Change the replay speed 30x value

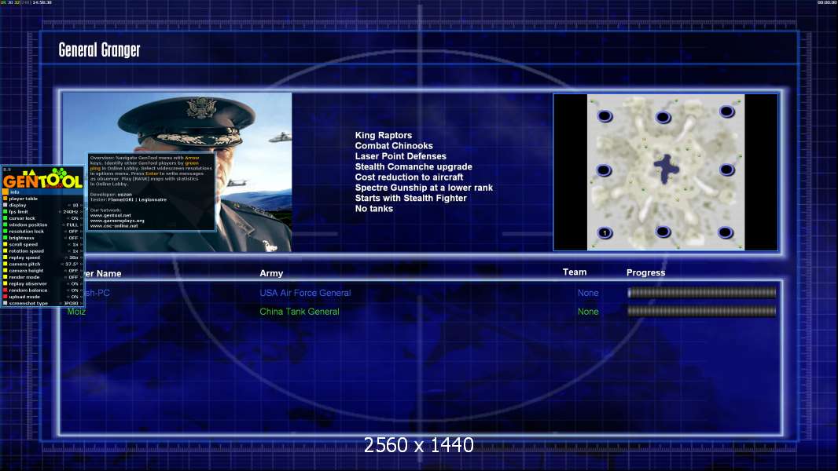[x=74, y=257]
